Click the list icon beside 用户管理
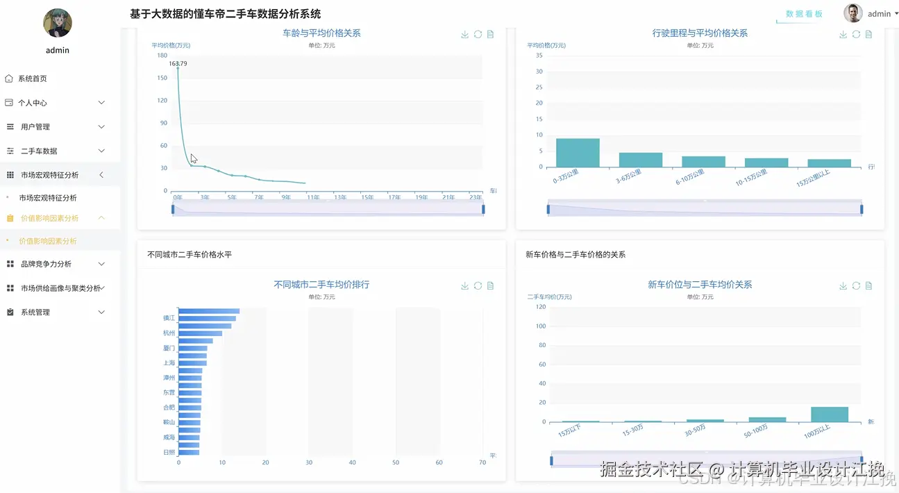 (10, 127)
